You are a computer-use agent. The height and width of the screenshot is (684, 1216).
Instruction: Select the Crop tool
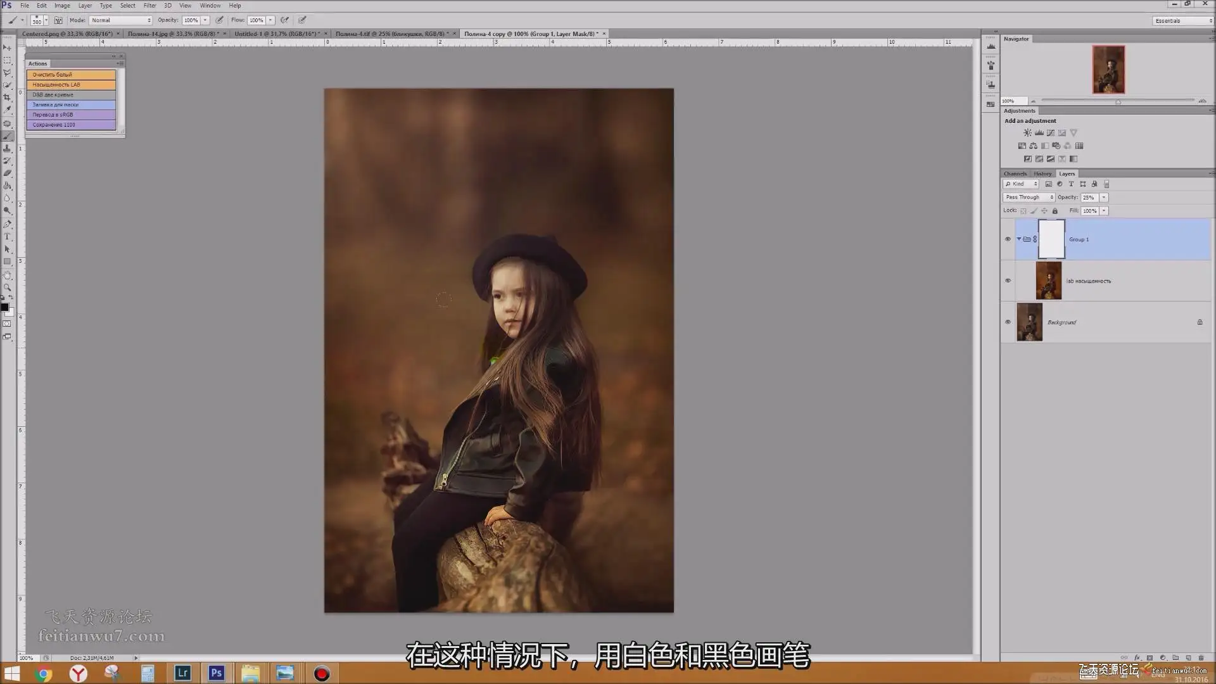[x=8, y=97]
